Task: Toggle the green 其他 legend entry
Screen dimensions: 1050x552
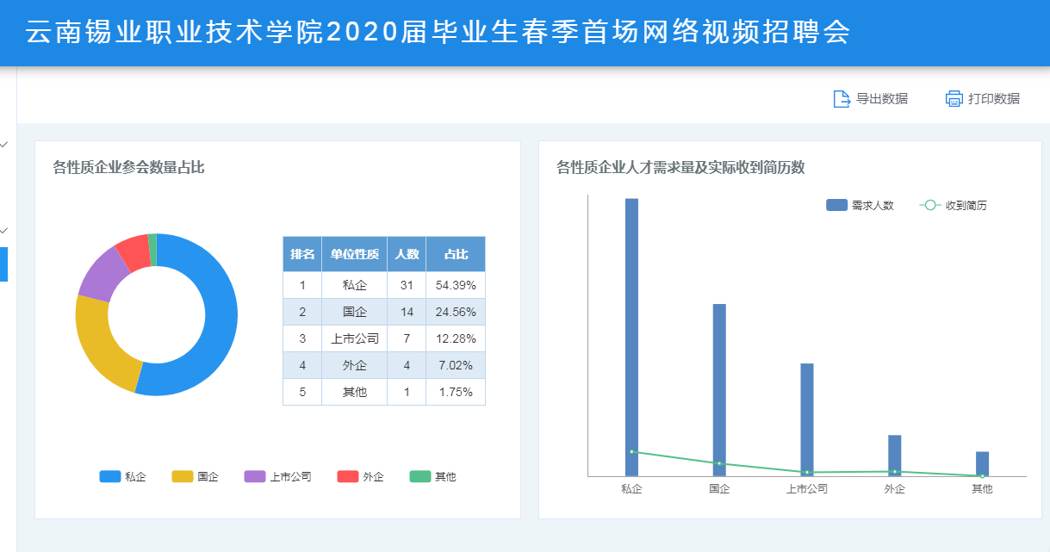Action: click(x=419, y=476)
